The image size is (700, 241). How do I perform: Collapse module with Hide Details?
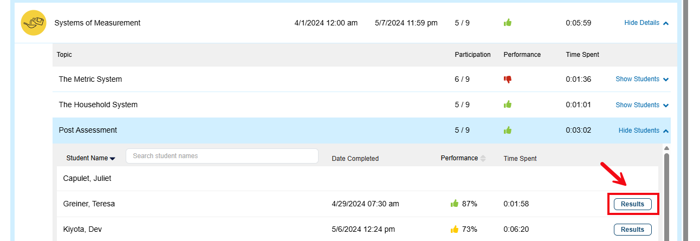[x=646, y=23]
